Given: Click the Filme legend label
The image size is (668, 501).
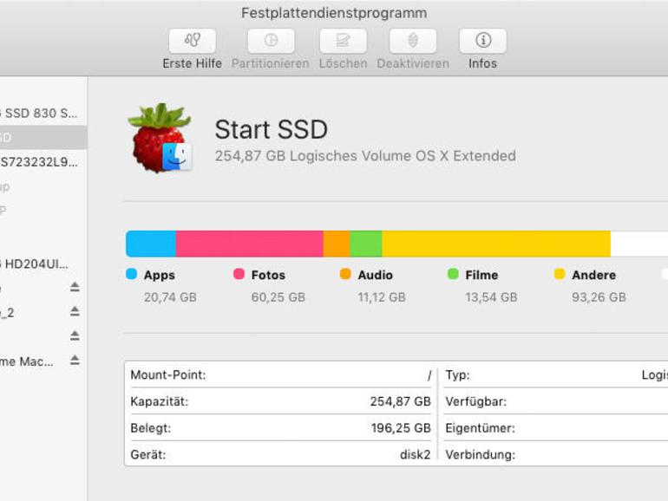Looking at the screenshot, I should [x=481, y=275].
